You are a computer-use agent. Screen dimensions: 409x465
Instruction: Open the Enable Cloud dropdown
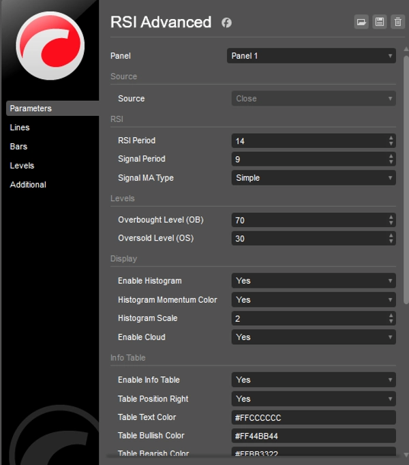pyautogui.click(x=314, y=337)
